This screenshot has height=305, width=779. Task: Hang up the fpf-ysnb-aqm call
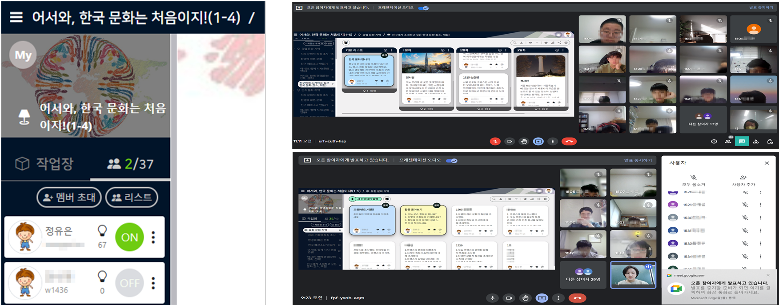577,298
